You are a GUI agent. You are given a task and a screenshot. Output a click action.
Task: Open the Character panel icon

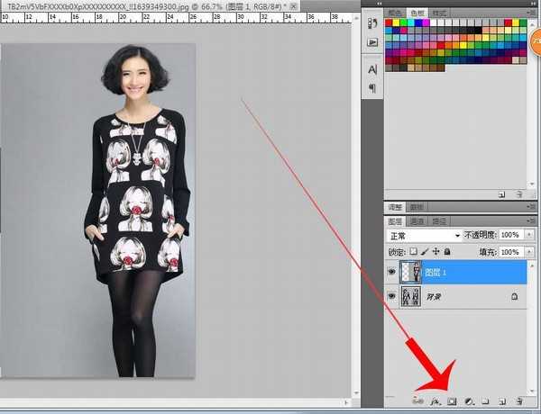(x=371, y=69)
